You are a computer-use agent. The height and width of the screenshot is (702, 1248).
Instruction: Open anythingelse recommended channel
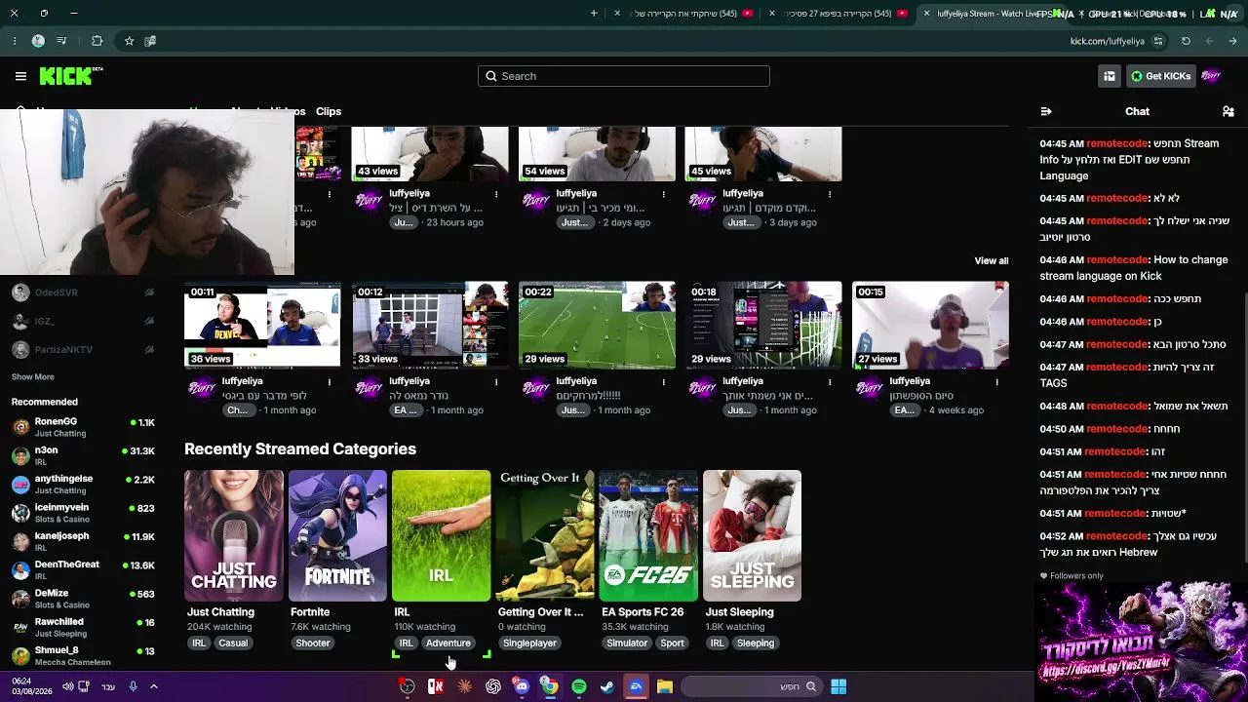84,484
